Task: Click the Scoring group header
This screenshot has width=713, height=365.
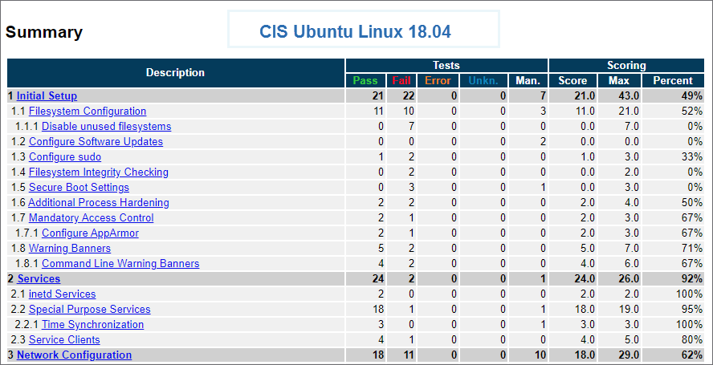Action: 626,66
